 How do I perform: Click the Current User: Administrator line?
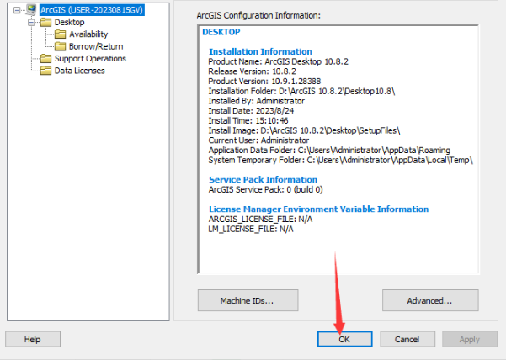tap(258, 140)
